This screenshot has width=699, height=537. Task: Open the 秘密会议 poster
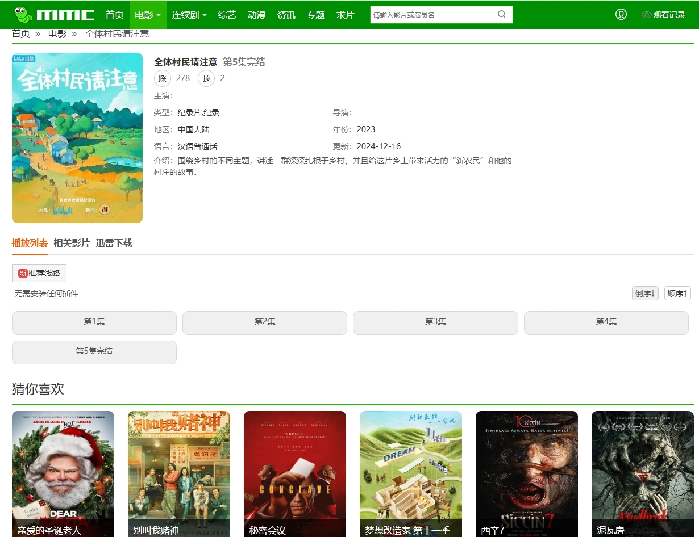point(295,474)
